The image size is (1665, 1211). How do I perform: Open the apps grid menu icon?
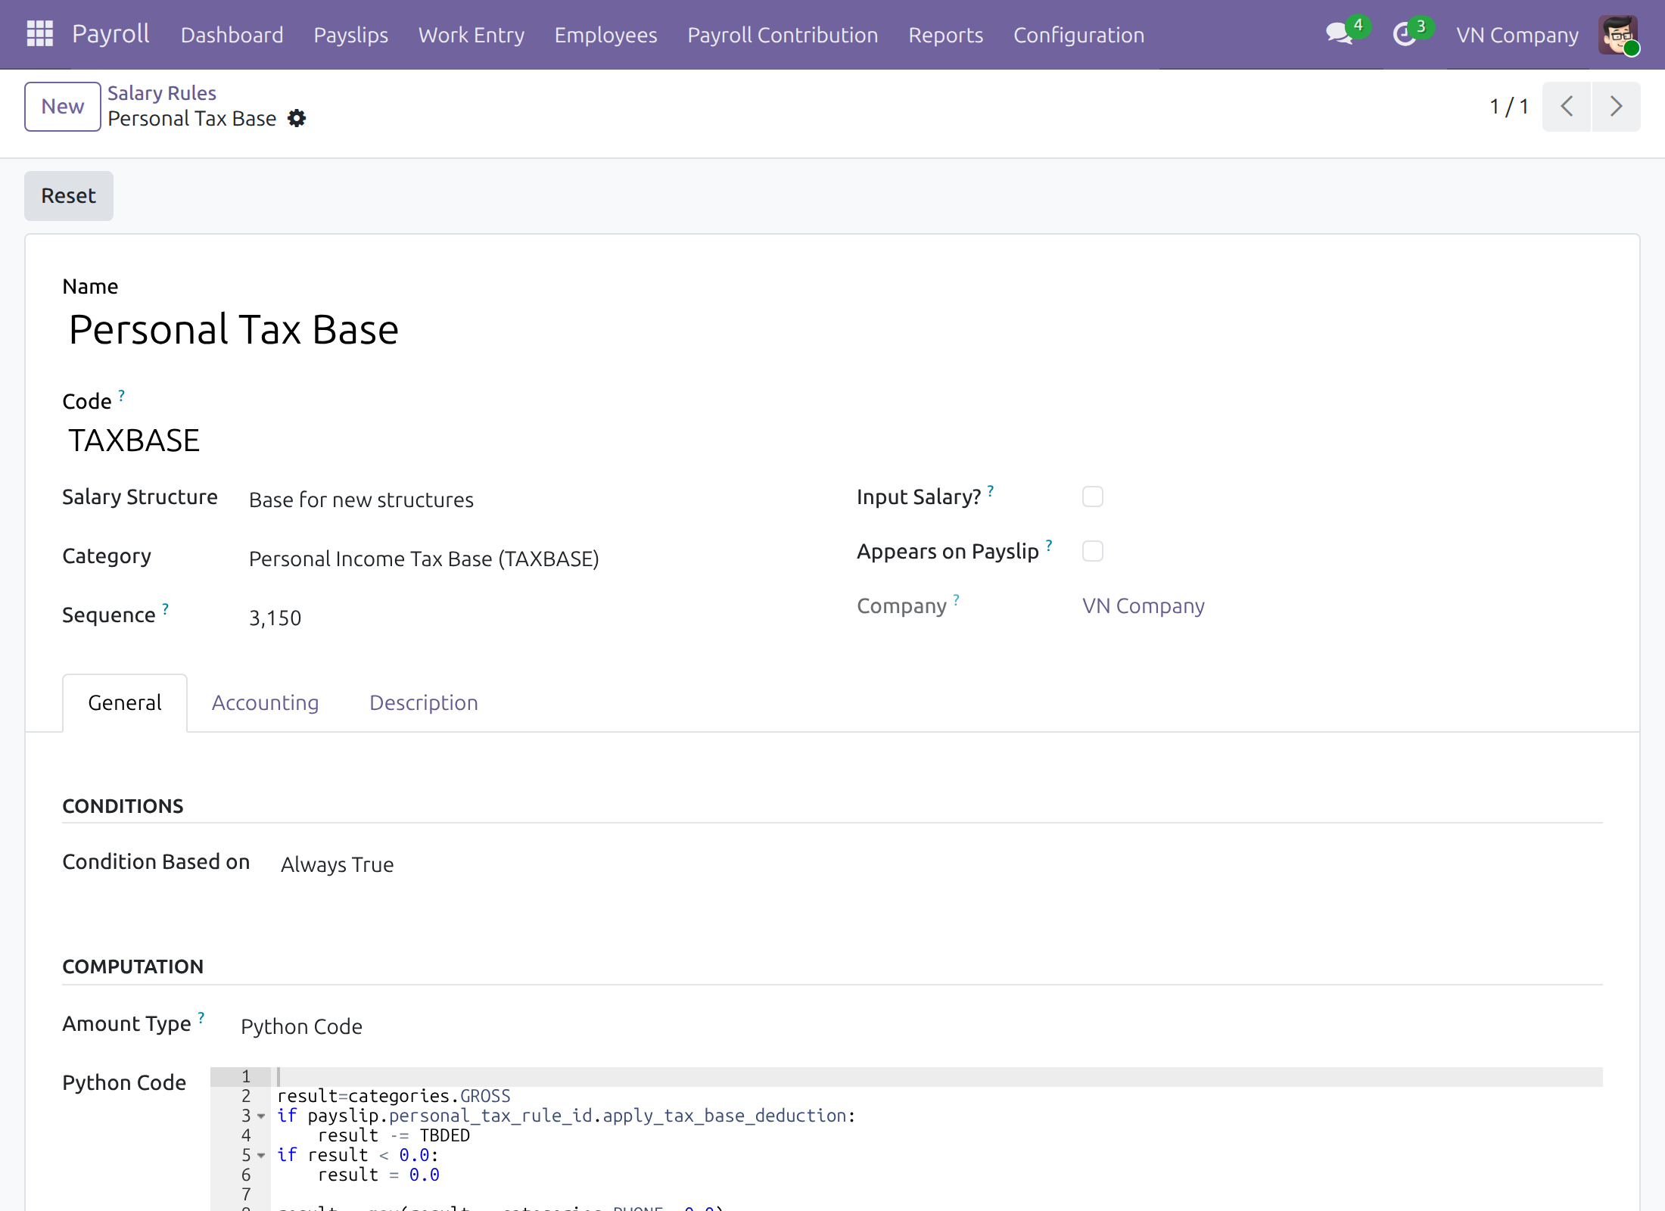(39, 34)
